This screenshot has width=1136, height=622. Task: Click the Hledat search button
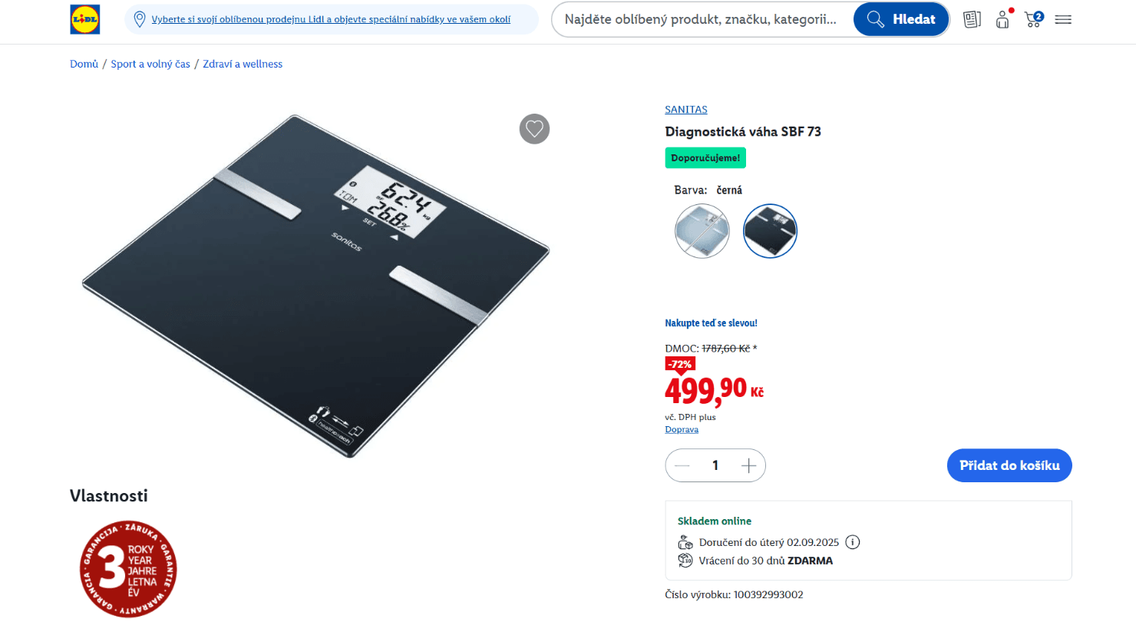point(901,19)
